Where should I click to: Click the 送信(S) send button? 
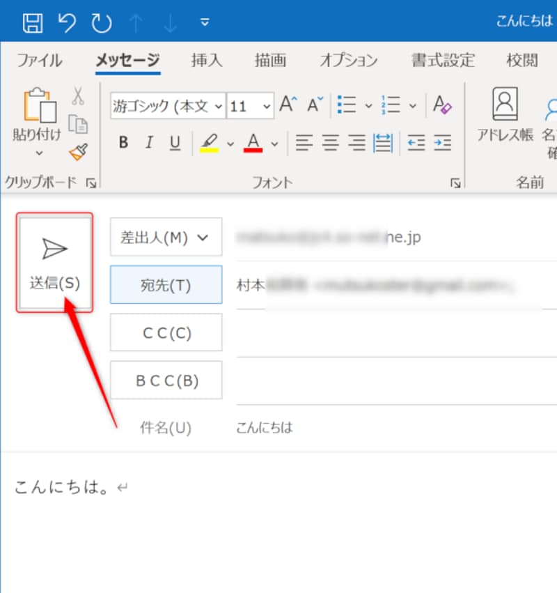pyautogui.click(x=54, y=261)
